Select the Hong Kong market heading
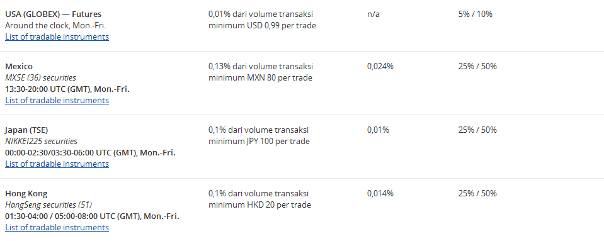Viewport: 604px width, 241px height. coord(26,193)
